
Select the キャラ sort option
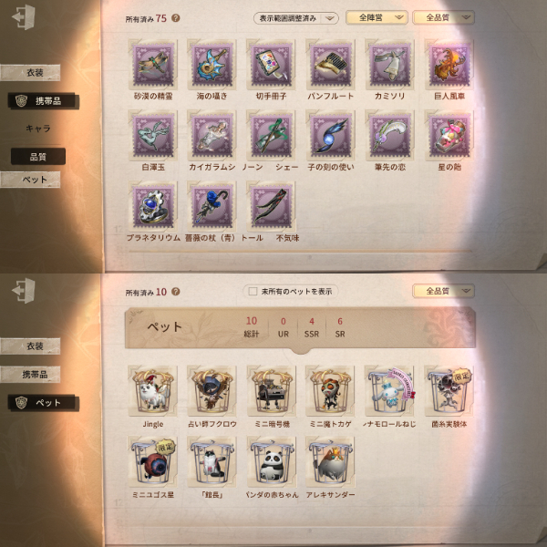[38, 129]
